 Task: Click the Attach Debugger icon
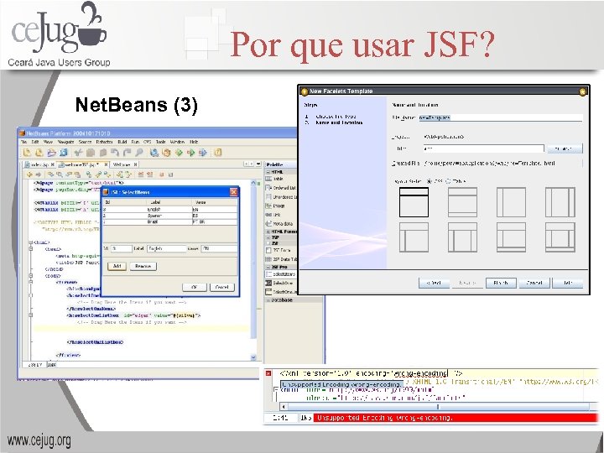point(203,153)
